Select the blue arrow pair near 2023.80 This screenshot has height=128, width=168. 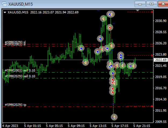tap(121, 56)
